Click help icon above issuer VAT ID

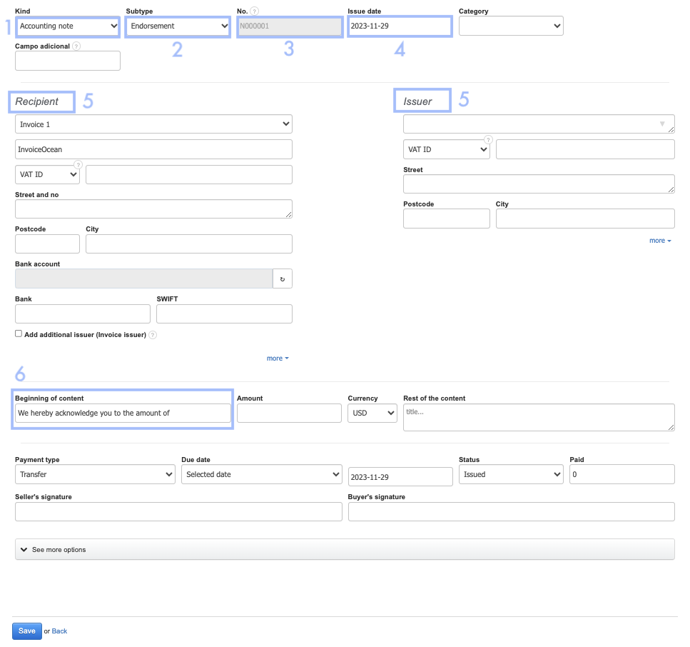tap(489, 140)
